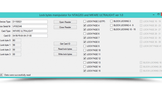Select Lock byte 1 field
162x100 pixels.
pos(17,45)
